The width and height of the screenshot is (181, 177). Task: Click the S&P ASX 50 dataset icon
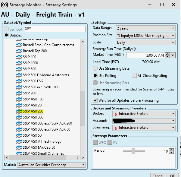pos(19,135)
